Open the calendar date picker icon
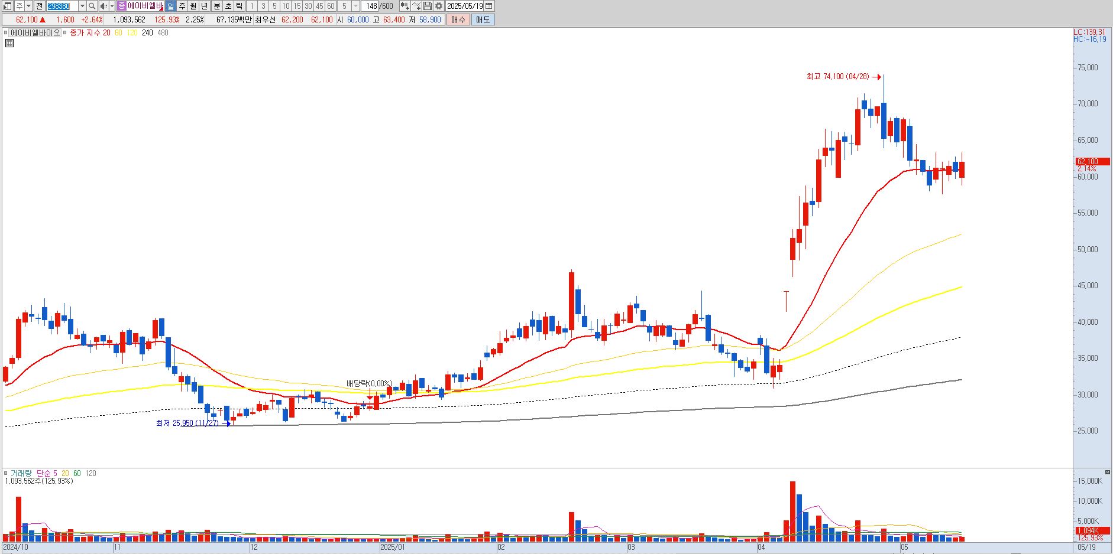Viewport: 1113px width, 554px height. click(x=488, y=6)
